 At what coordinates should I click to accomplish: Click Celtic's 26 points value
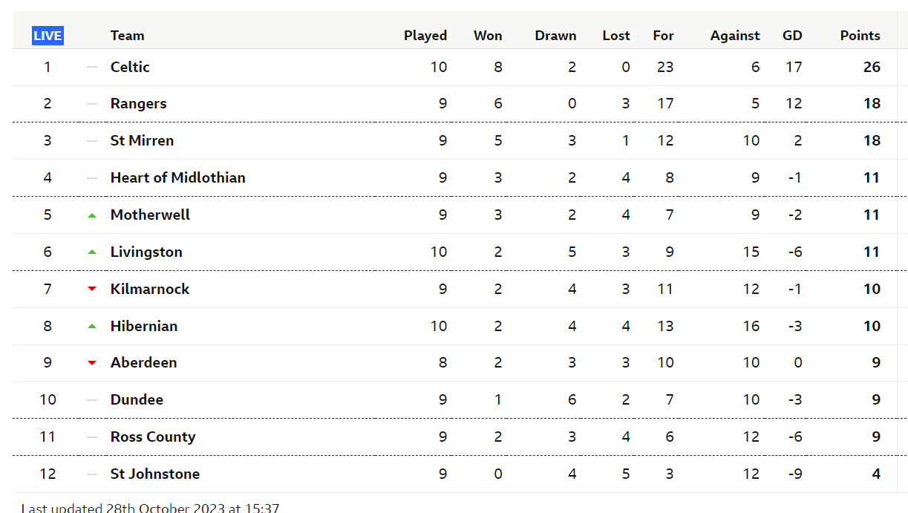coord(872,67)
